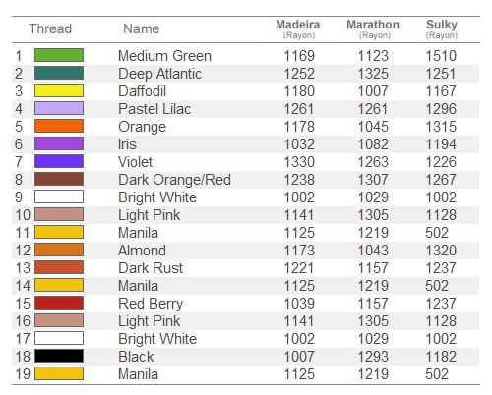Click Marathon code 1007 for Daffodil
492x395 pixels.
[x=373, y=91]
